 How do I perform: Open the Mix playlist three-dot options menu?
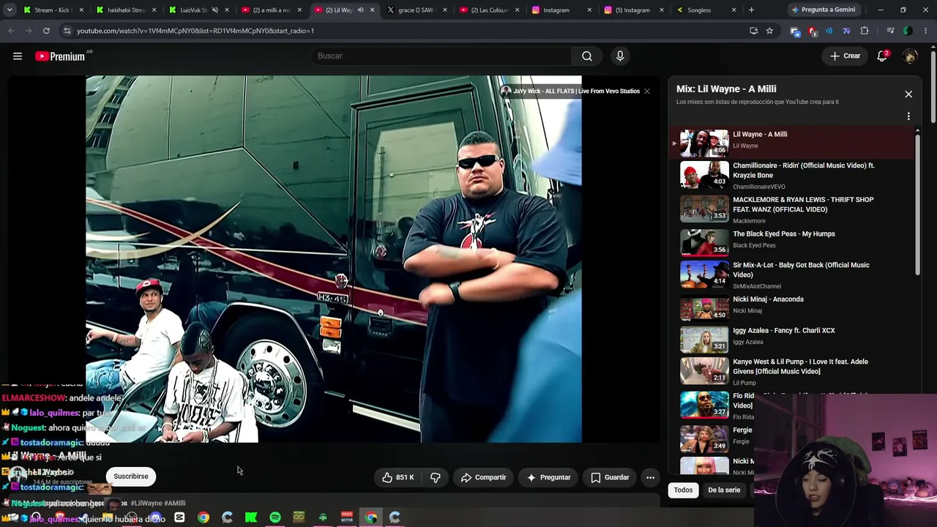(908, 116)
